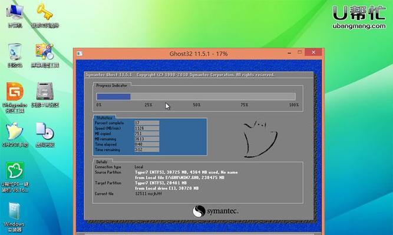Click the Ghost32 11.5.1 - 17% title text
The width and height of the screenshot is (393, 235).
point(199,53)
